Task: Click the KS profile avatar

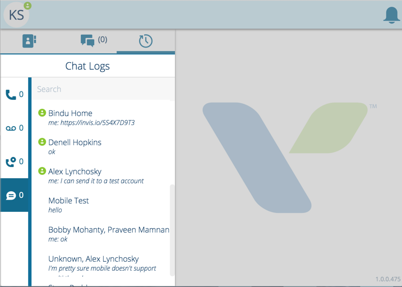Action: point(16,15)
